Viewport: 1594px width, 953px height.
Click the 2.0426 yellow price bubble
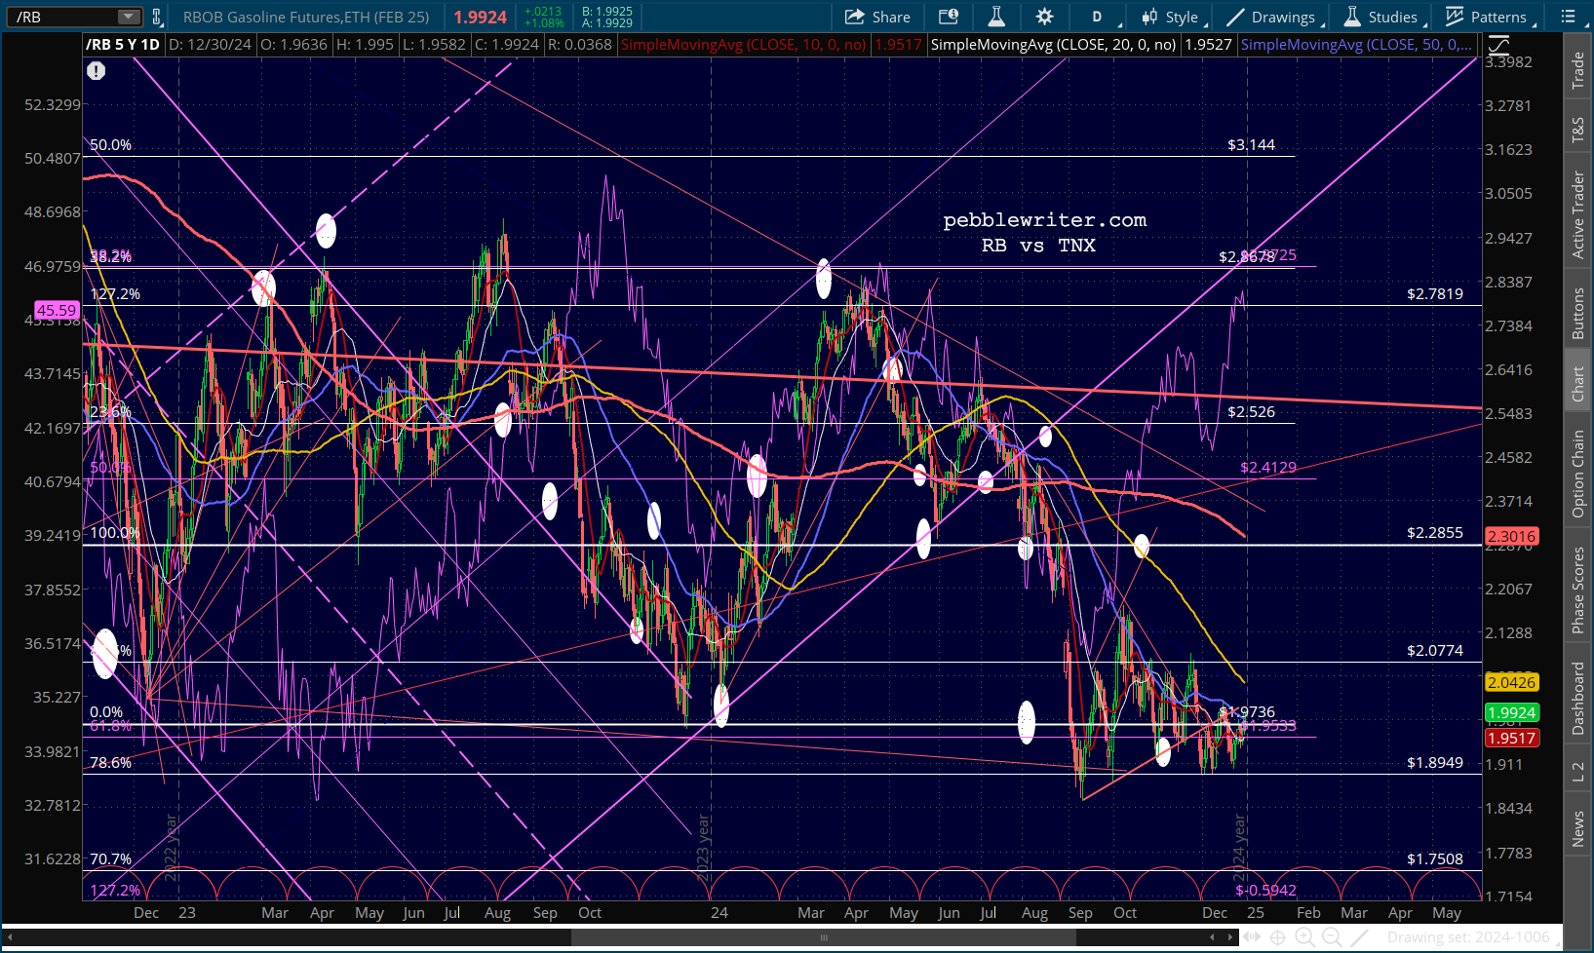[x=1511, y=682]
